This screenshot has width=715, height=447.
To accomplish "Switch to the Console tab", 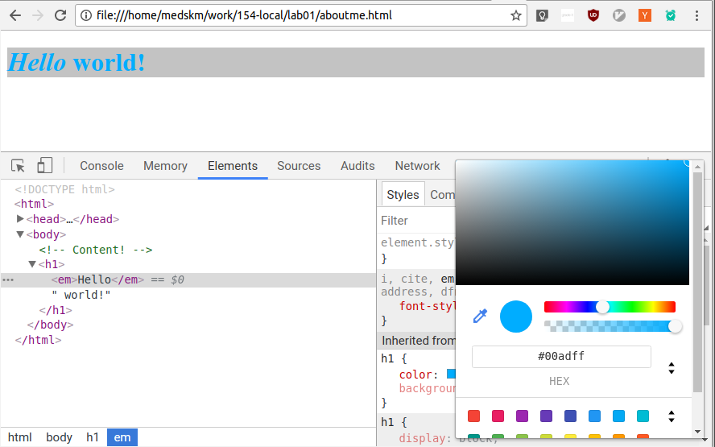I will click(x=101, y=166).
